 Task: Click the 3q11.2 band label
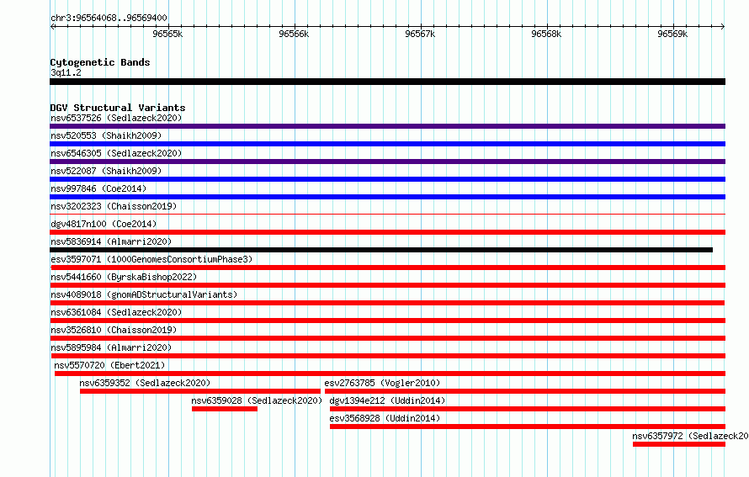[x=66, y=72]
